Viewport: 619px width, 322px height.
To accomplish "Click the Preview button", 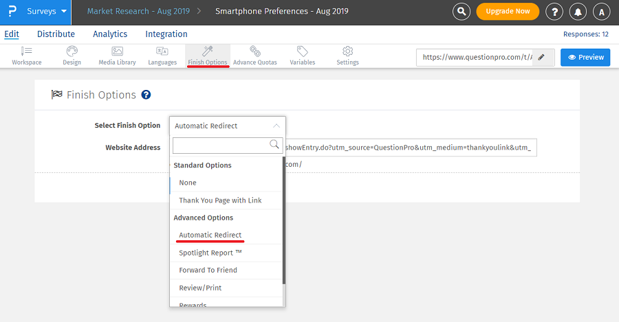I will 585,58.
